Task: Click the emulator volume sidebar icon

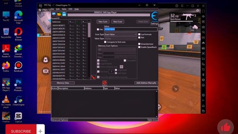Action: point(203,16)
